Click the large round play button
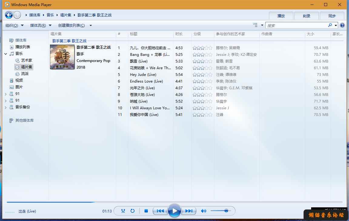The image size is (349, 221). 174,211
